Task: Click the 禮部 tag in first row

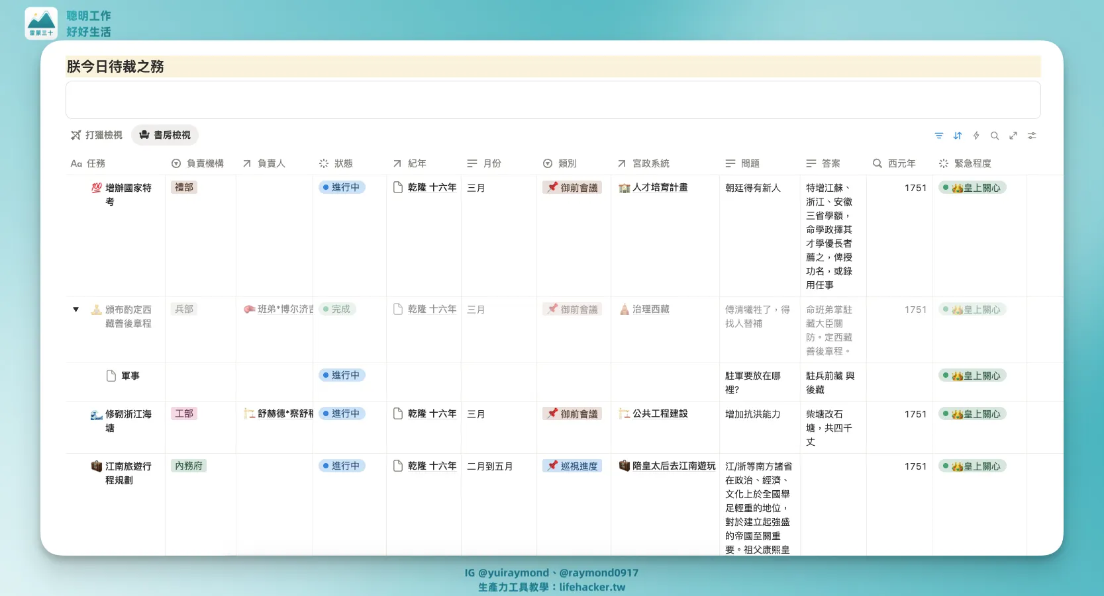Action: pyautogui.click(x=184, y=188)
